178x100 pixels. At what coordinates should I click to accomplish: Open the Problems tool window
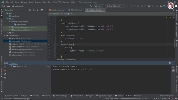[34, 96]
